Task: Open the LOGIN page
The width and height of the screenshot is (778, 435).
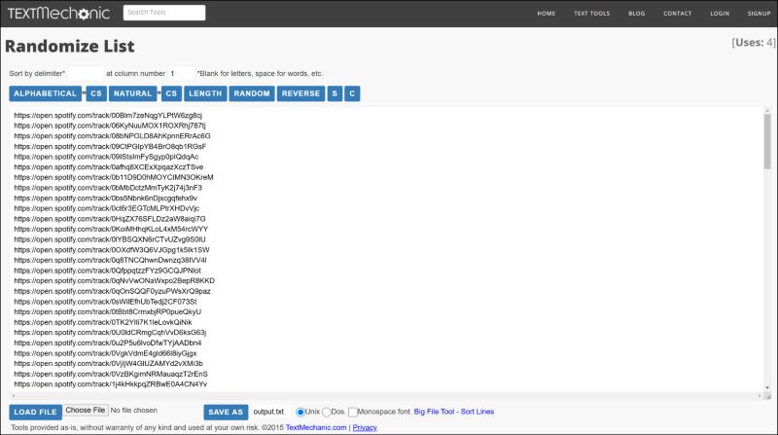Action: click(720, 14)
